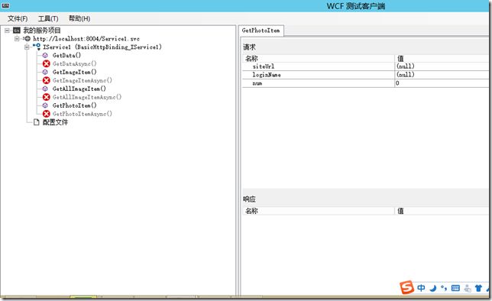Viewport: 492px width, 301px height.
Task: Click the 响应 section heading
Action: [250, 199]
